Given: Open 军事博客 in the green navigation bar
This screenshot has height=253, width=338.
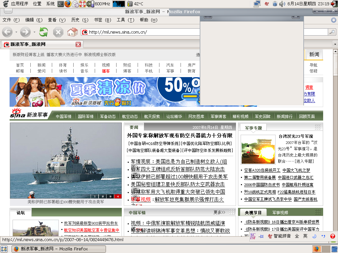Looking at the screenshot, I should tap(219, 116).
